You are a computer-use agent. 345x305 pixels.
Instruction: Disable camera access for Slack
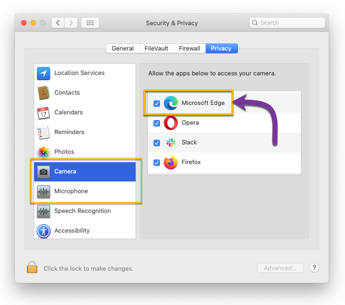pyautogui.click(x=156, y=142)
